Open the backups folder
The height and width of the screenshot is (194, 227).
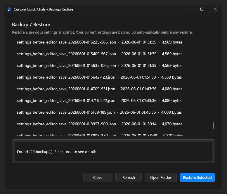point(161,177)
